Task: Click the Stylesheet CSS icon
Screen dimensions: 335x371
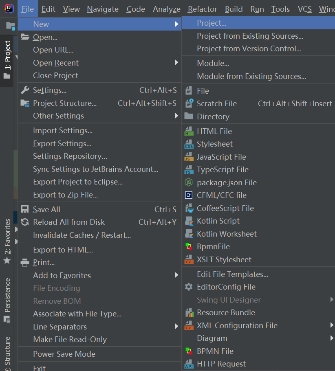Action: click(189, 144)
